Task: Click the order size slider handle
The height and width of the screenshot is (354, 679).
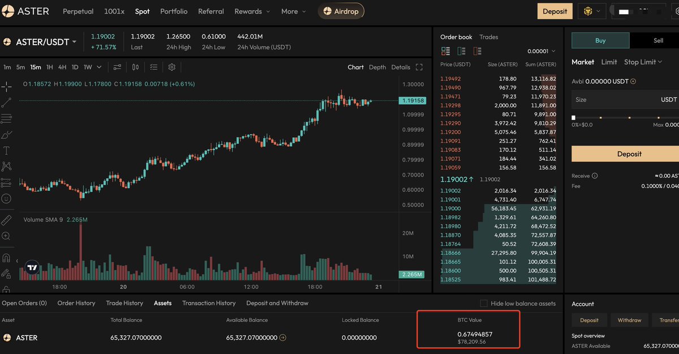Action: [573, 118]
